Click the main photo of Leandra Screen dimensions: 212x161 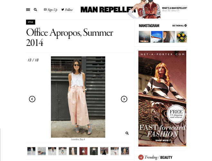point(78,97)
